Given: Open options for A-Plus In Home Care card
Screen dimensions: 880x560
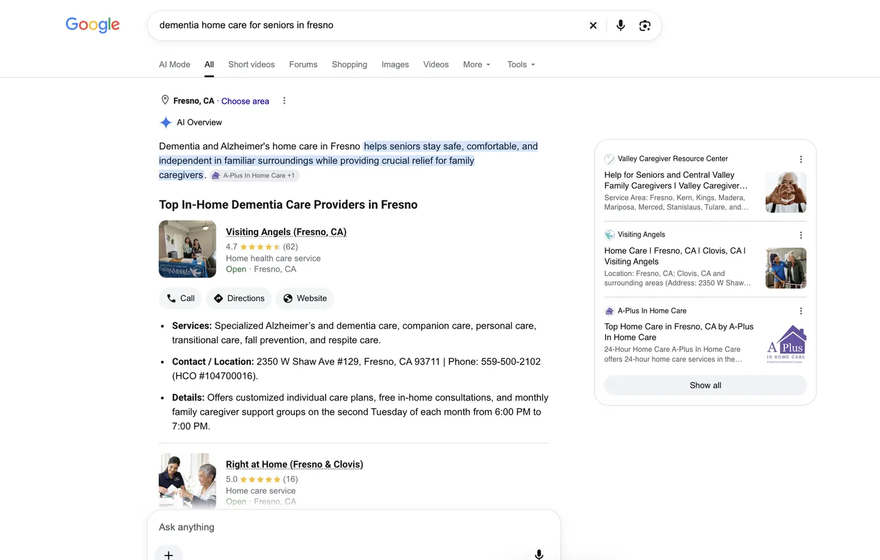Looking at the screenshot, I should pyautogui.click(x=801, y=311).
